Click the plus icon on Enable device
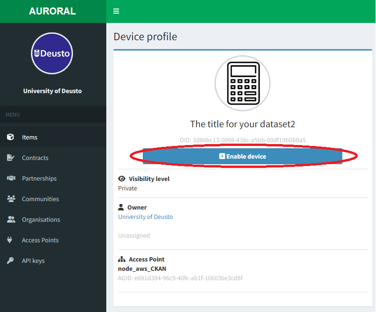This screenshot has width=376, height=312. click(x=222, y=156)
